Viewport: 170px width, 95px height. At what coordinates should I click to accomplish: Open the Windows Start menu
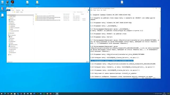click(x=2, y=94)
